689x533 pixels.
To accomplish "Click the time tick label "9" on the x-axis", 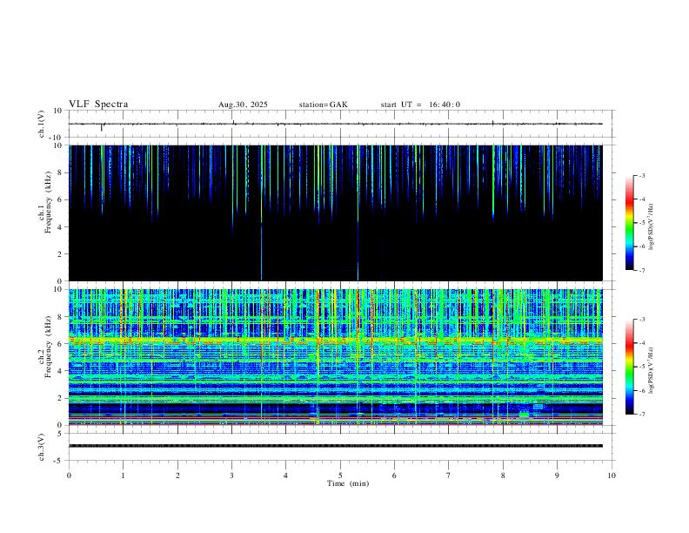I will 557,476.
